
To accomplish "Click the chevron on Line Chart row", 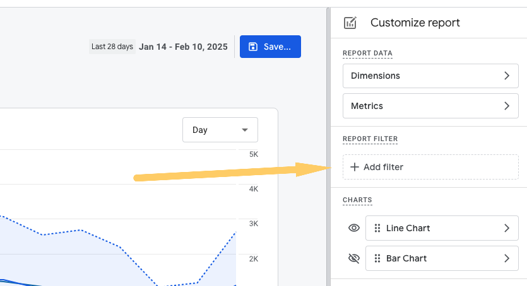I will [x=506, y=228].
